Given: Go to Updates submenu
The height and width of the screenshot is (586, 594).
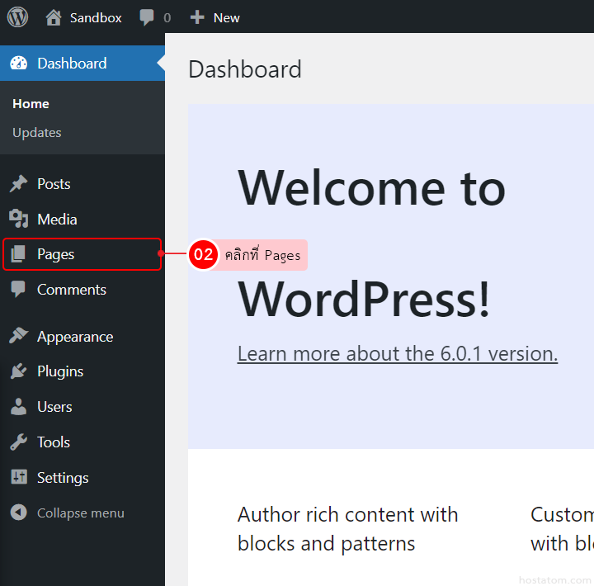Looking at the screenshot, I should [x=37, y=133].
